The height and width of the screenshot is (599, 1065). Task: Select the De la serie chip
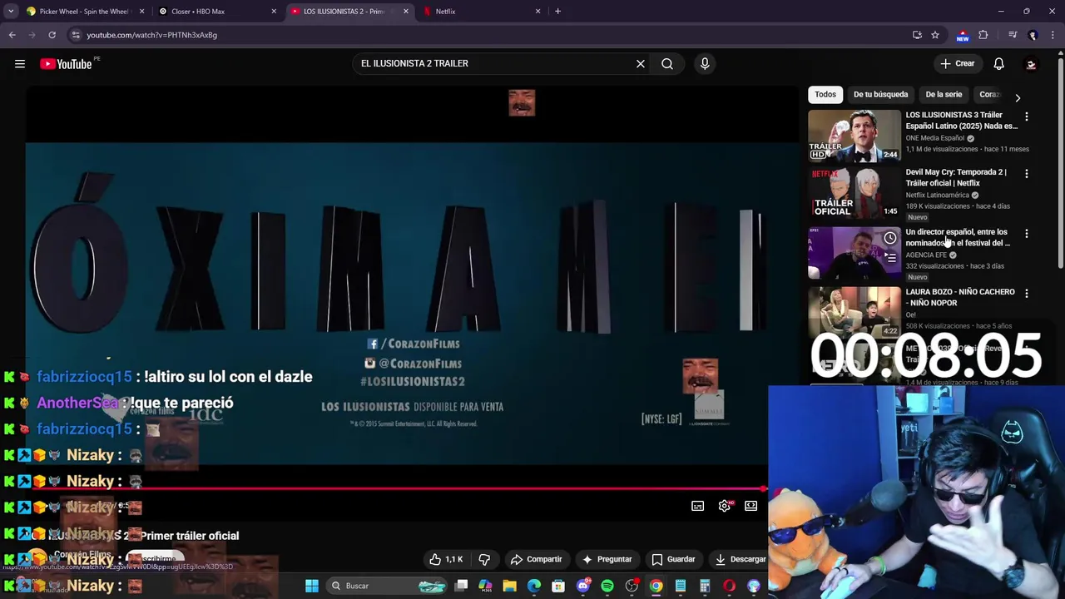[x=944, y=94]
